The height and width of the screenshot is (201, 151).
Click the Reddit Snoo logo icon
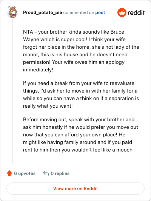(x=122, y=12)
